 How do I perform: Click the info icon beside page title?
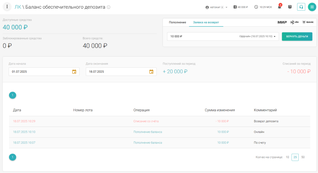point(108,7)
